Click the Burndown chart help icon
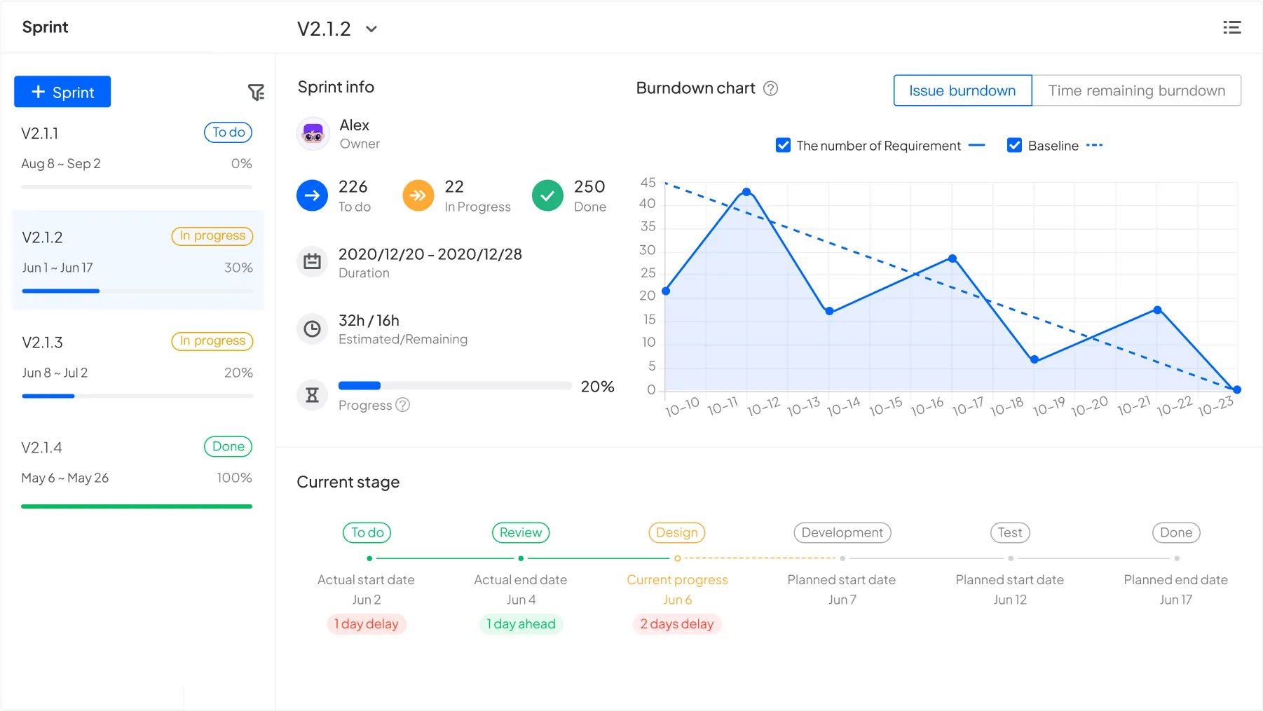The height and width of the screenshot is (711, 1263). (770, 88)
